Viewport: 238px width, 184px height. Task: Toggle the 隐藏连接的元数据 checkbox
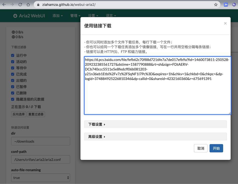[x=13, y=99]
